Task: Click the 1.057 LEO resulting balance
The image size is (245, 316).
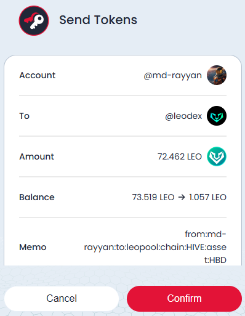Action: (x=207, y=197)
